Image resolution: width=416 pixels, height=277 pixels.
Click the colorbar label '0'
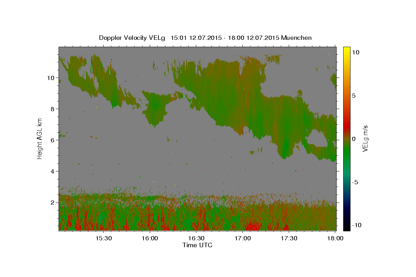354,139
